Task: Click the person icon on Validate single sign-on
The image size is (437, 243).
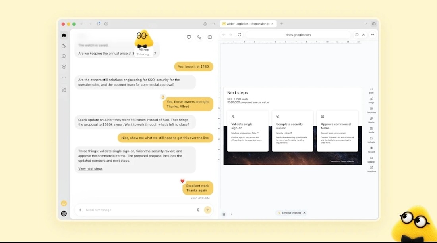Action: click(233, 116)
